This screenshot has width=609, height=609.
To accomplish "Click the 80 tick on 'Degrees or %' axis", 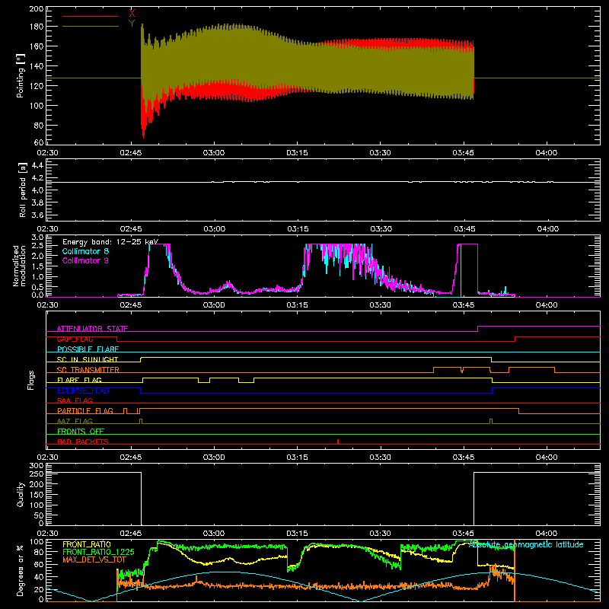I will [x=39, y=552].
